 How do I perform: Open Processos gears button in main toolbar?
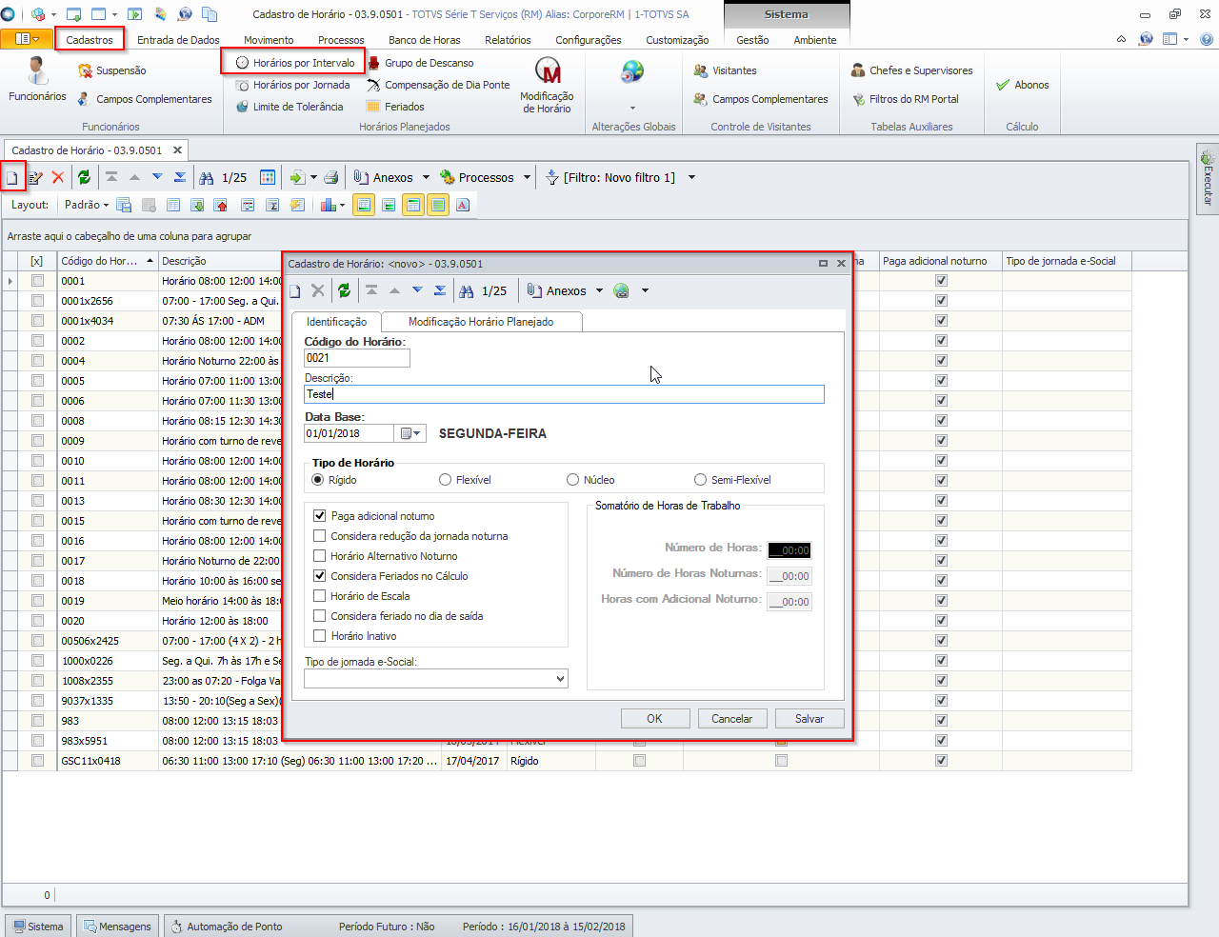tap(476, 178)
